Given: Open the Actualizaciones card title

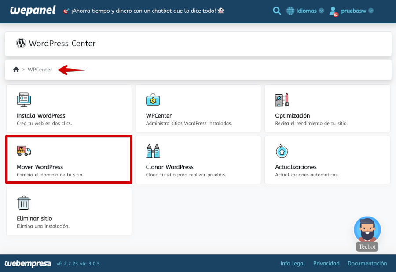Looking at the screenshot, I should click(296, 167).
